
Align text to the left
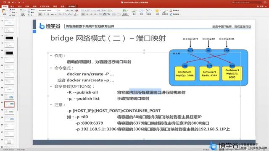(x=83, y=14)
